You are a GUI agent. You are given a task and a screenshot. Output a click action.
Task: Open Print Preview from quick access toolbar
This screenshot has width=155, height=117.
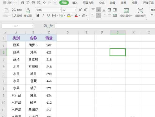[39, 2]
